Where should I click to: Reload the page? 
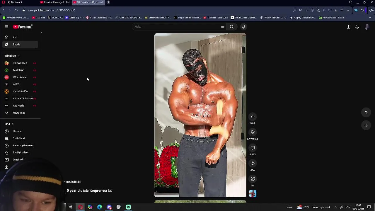tap(16, 10)
